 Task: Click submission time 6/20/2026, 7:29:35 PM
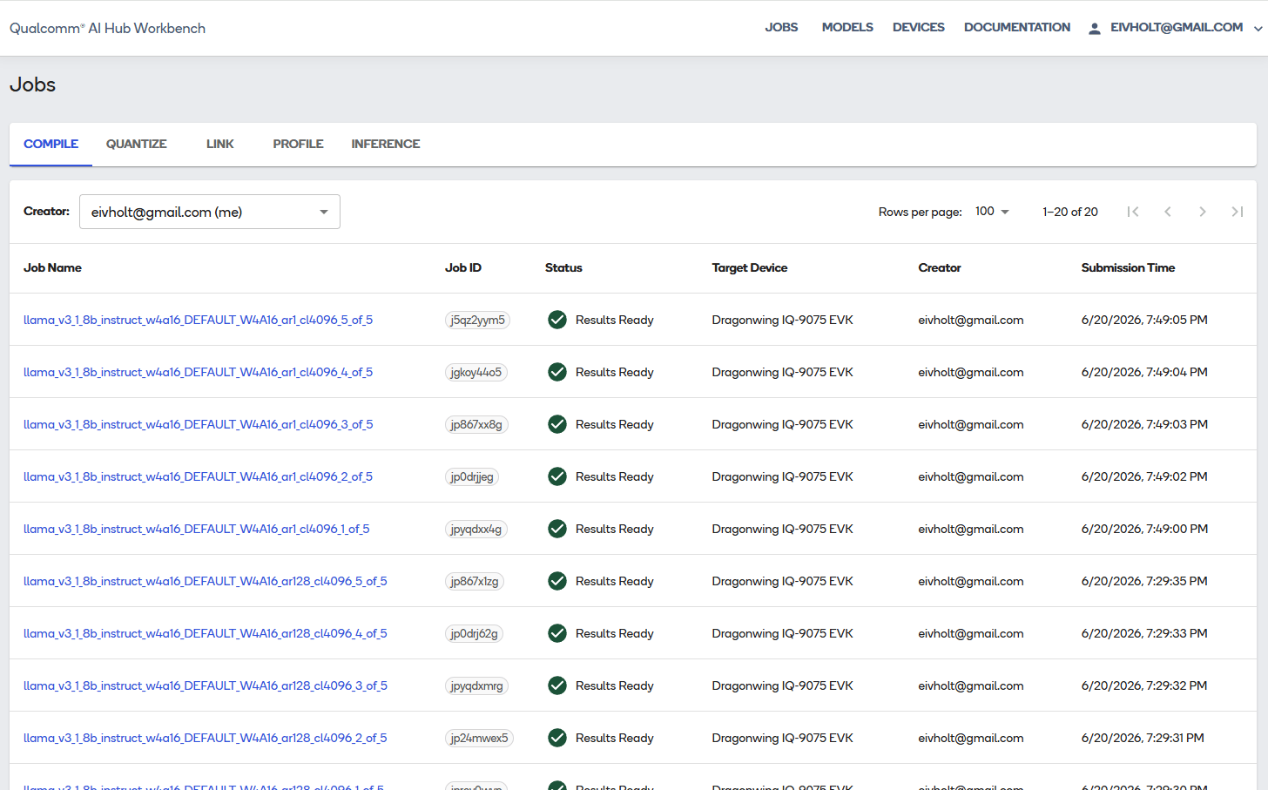click(x=1144, y=581)
